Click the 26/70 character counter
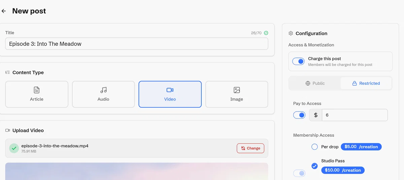Image resolution: width=404 pixels, height=180 pixels. pyautogui.click(x=256, y=33)
